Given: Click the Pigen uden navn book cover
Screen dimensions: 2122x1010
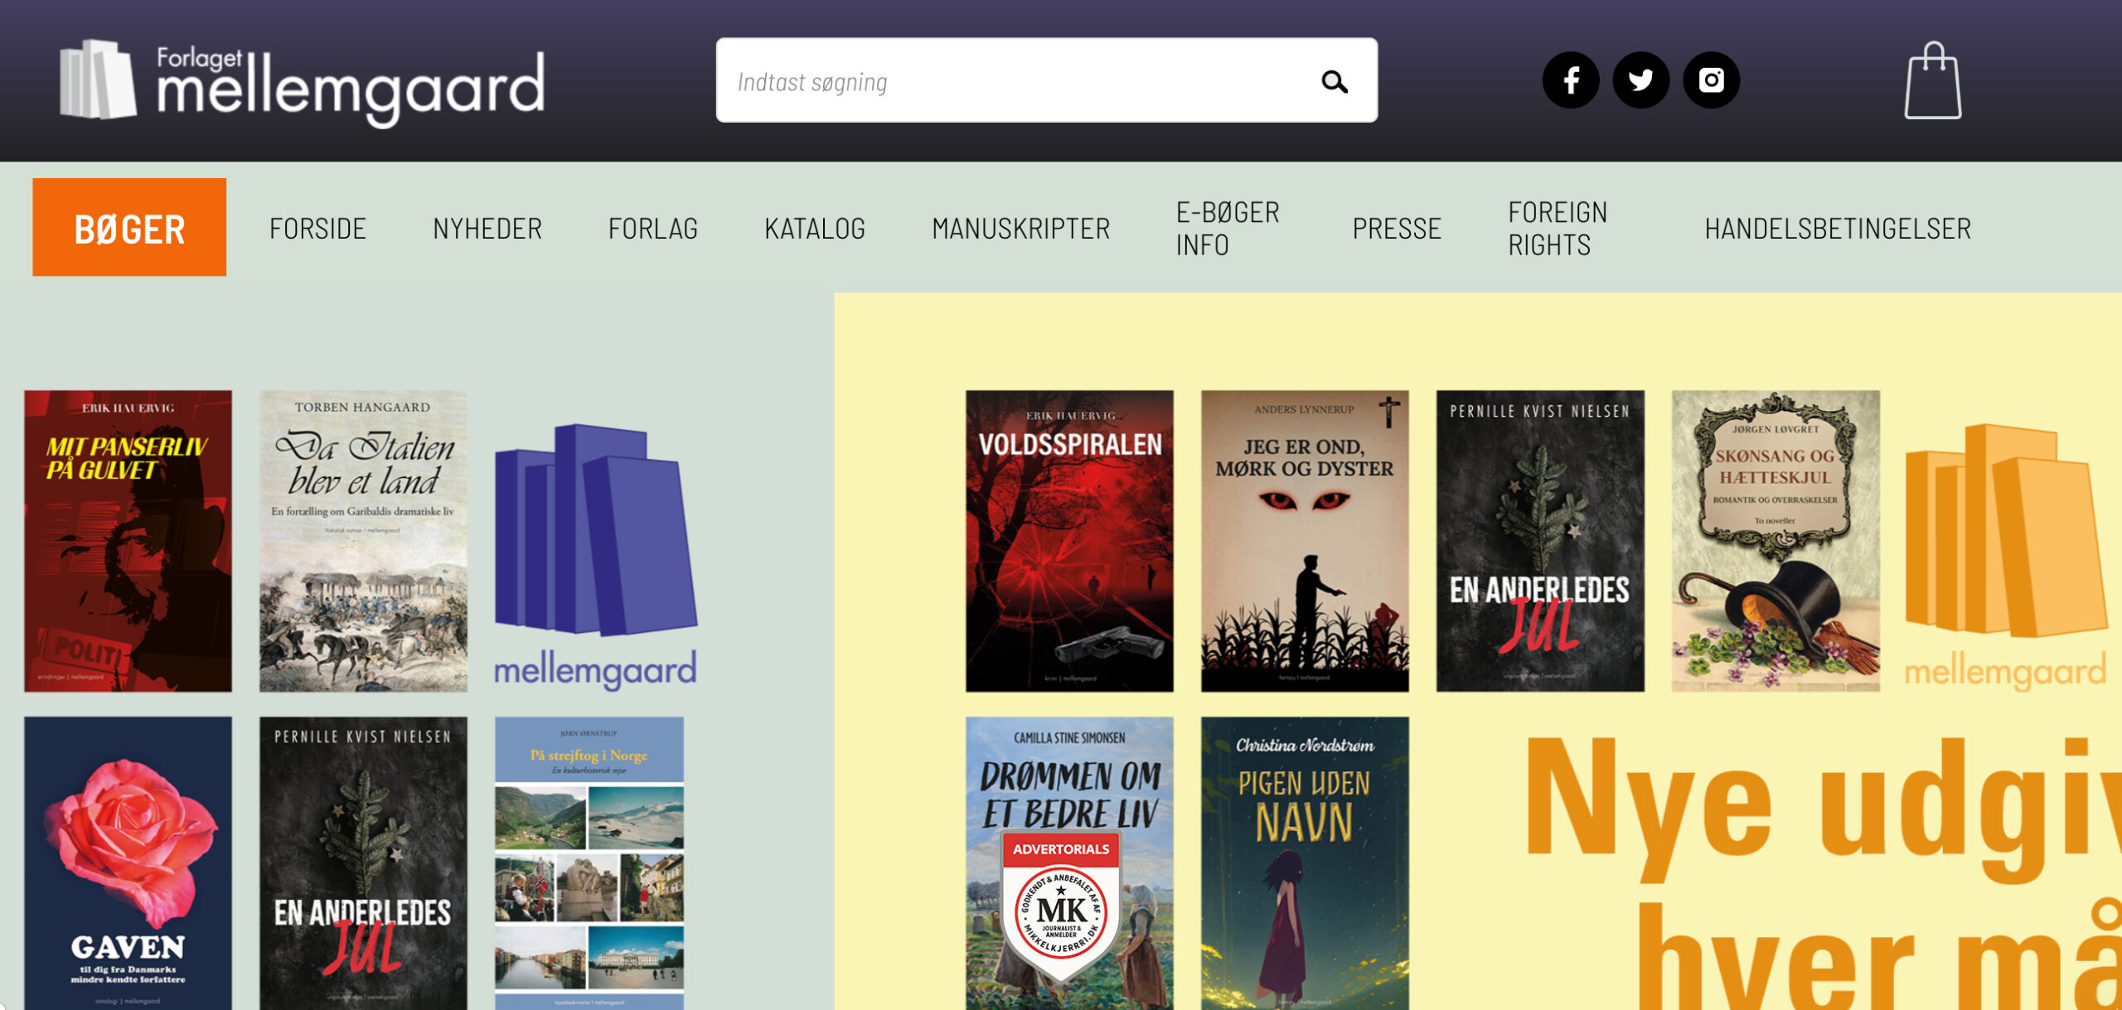Looking at the screenshot, I should (1304, 862).
